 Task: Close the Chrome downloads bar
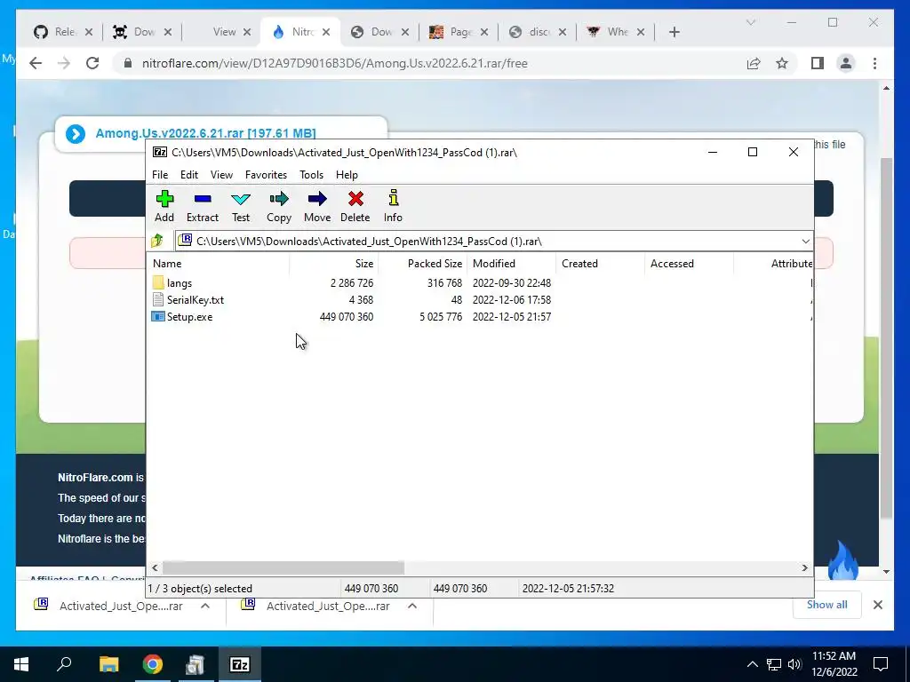click(877, 605)
